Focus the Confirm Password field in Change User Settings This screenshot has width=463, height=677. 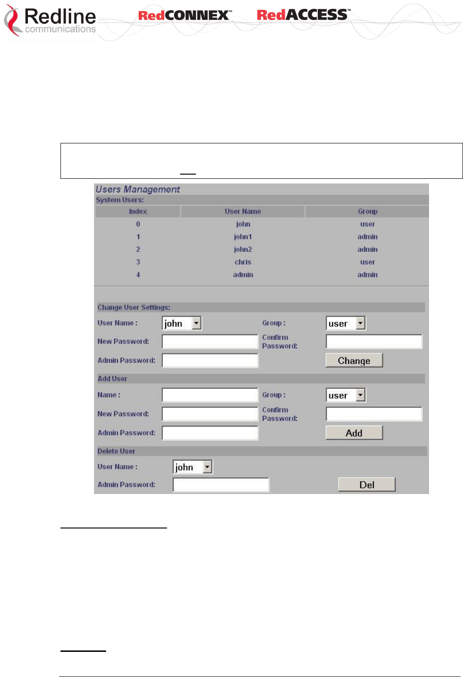click(x=374, y=341)
